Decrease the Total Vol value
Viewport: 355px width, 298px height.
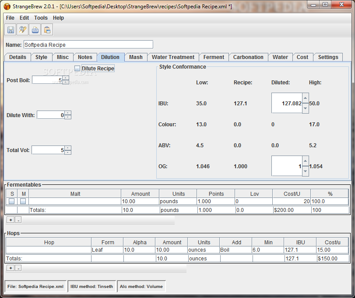click(x=68, y=152)
